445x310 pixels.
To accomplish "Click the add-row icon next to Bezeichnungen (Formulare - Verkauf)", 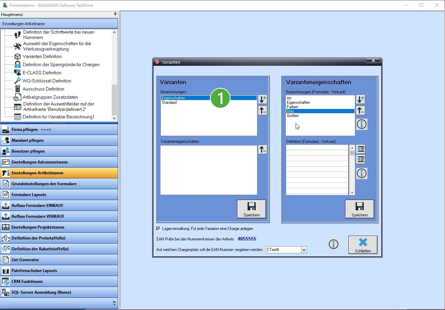I will (x=361, y=99).
